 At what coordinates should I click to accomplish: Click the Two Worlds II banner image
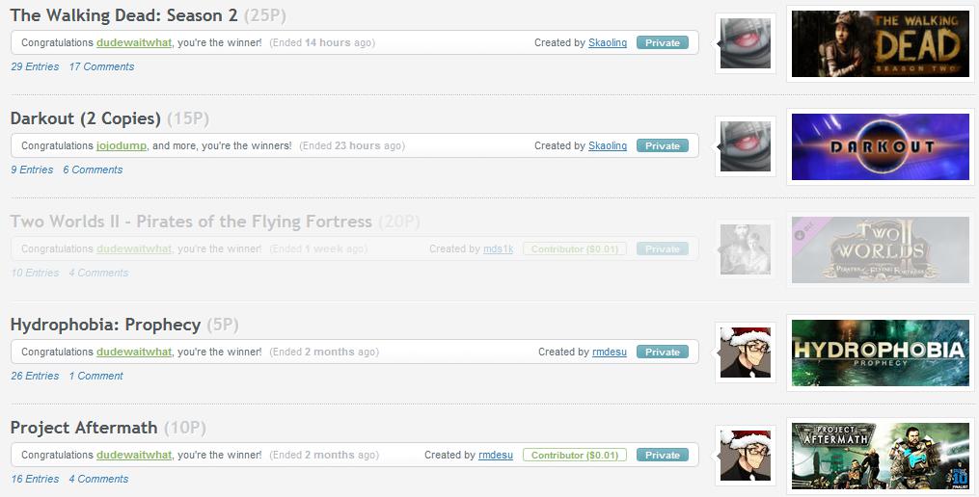click(x=881, y=249)
